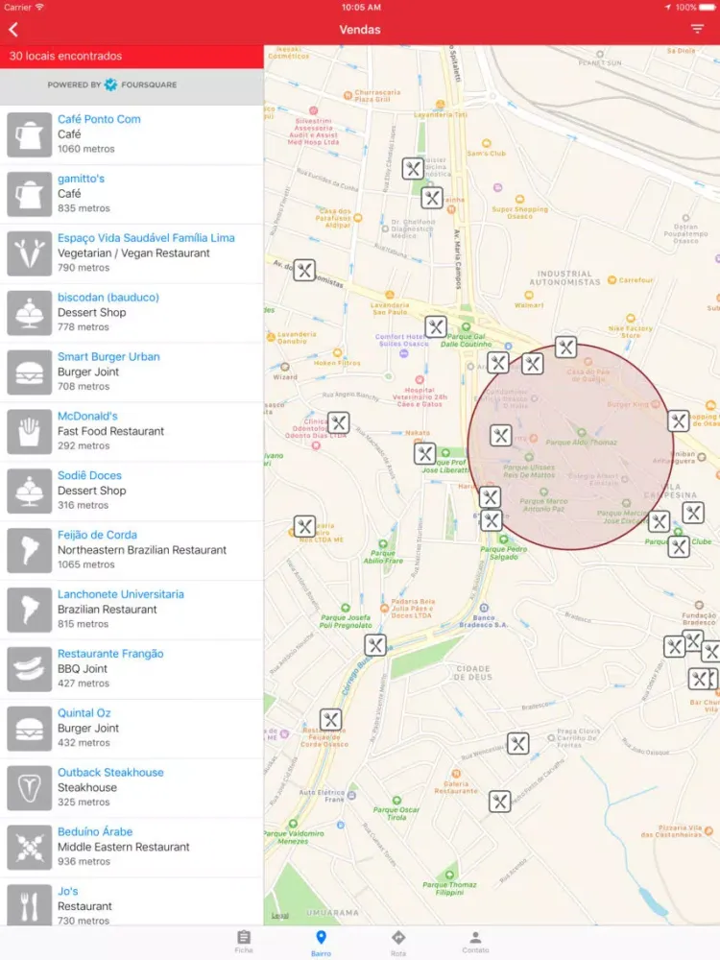This screenshot has width=720, height=960.
Task: Tap the Foursquare attribution logo
Action: [112, 84]
